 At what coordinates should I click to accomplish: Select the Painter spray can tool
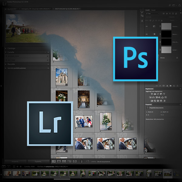pyautogui.click(x=82, y=161)
